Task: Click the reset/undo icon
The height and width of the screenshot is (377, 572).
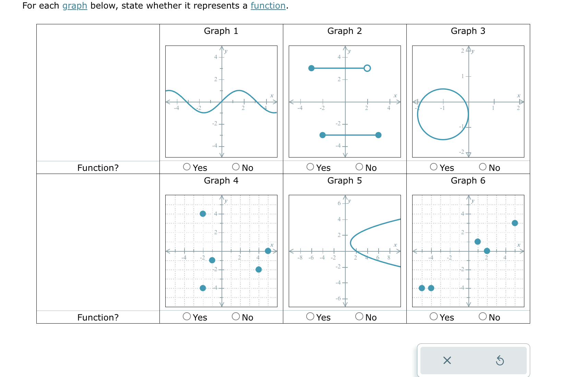Action: click(500, 360)
